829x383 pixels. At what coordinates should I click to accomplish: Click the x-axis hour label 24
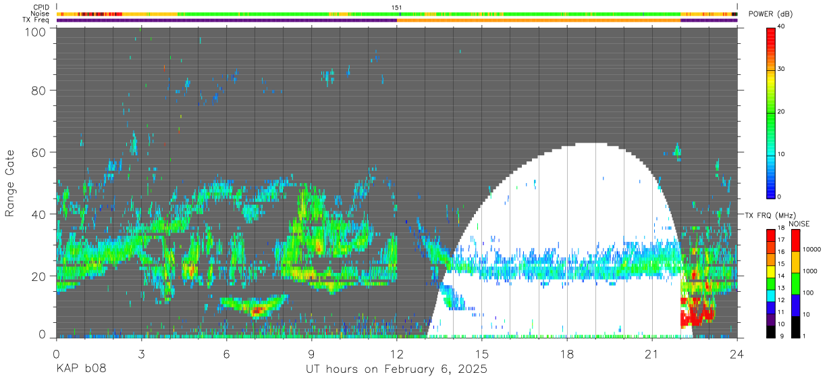(737, 354)
